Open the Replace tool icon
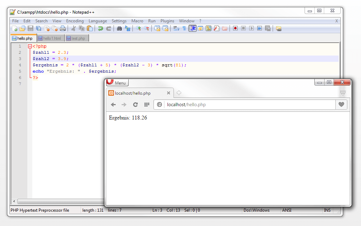361x226 pixels. coord(128,28)
